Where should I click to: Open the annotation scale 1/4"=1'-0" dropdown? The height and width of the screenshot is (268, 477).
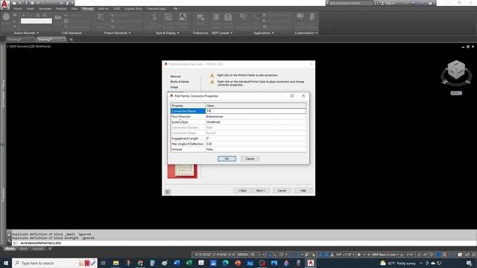tap(345, 255)
